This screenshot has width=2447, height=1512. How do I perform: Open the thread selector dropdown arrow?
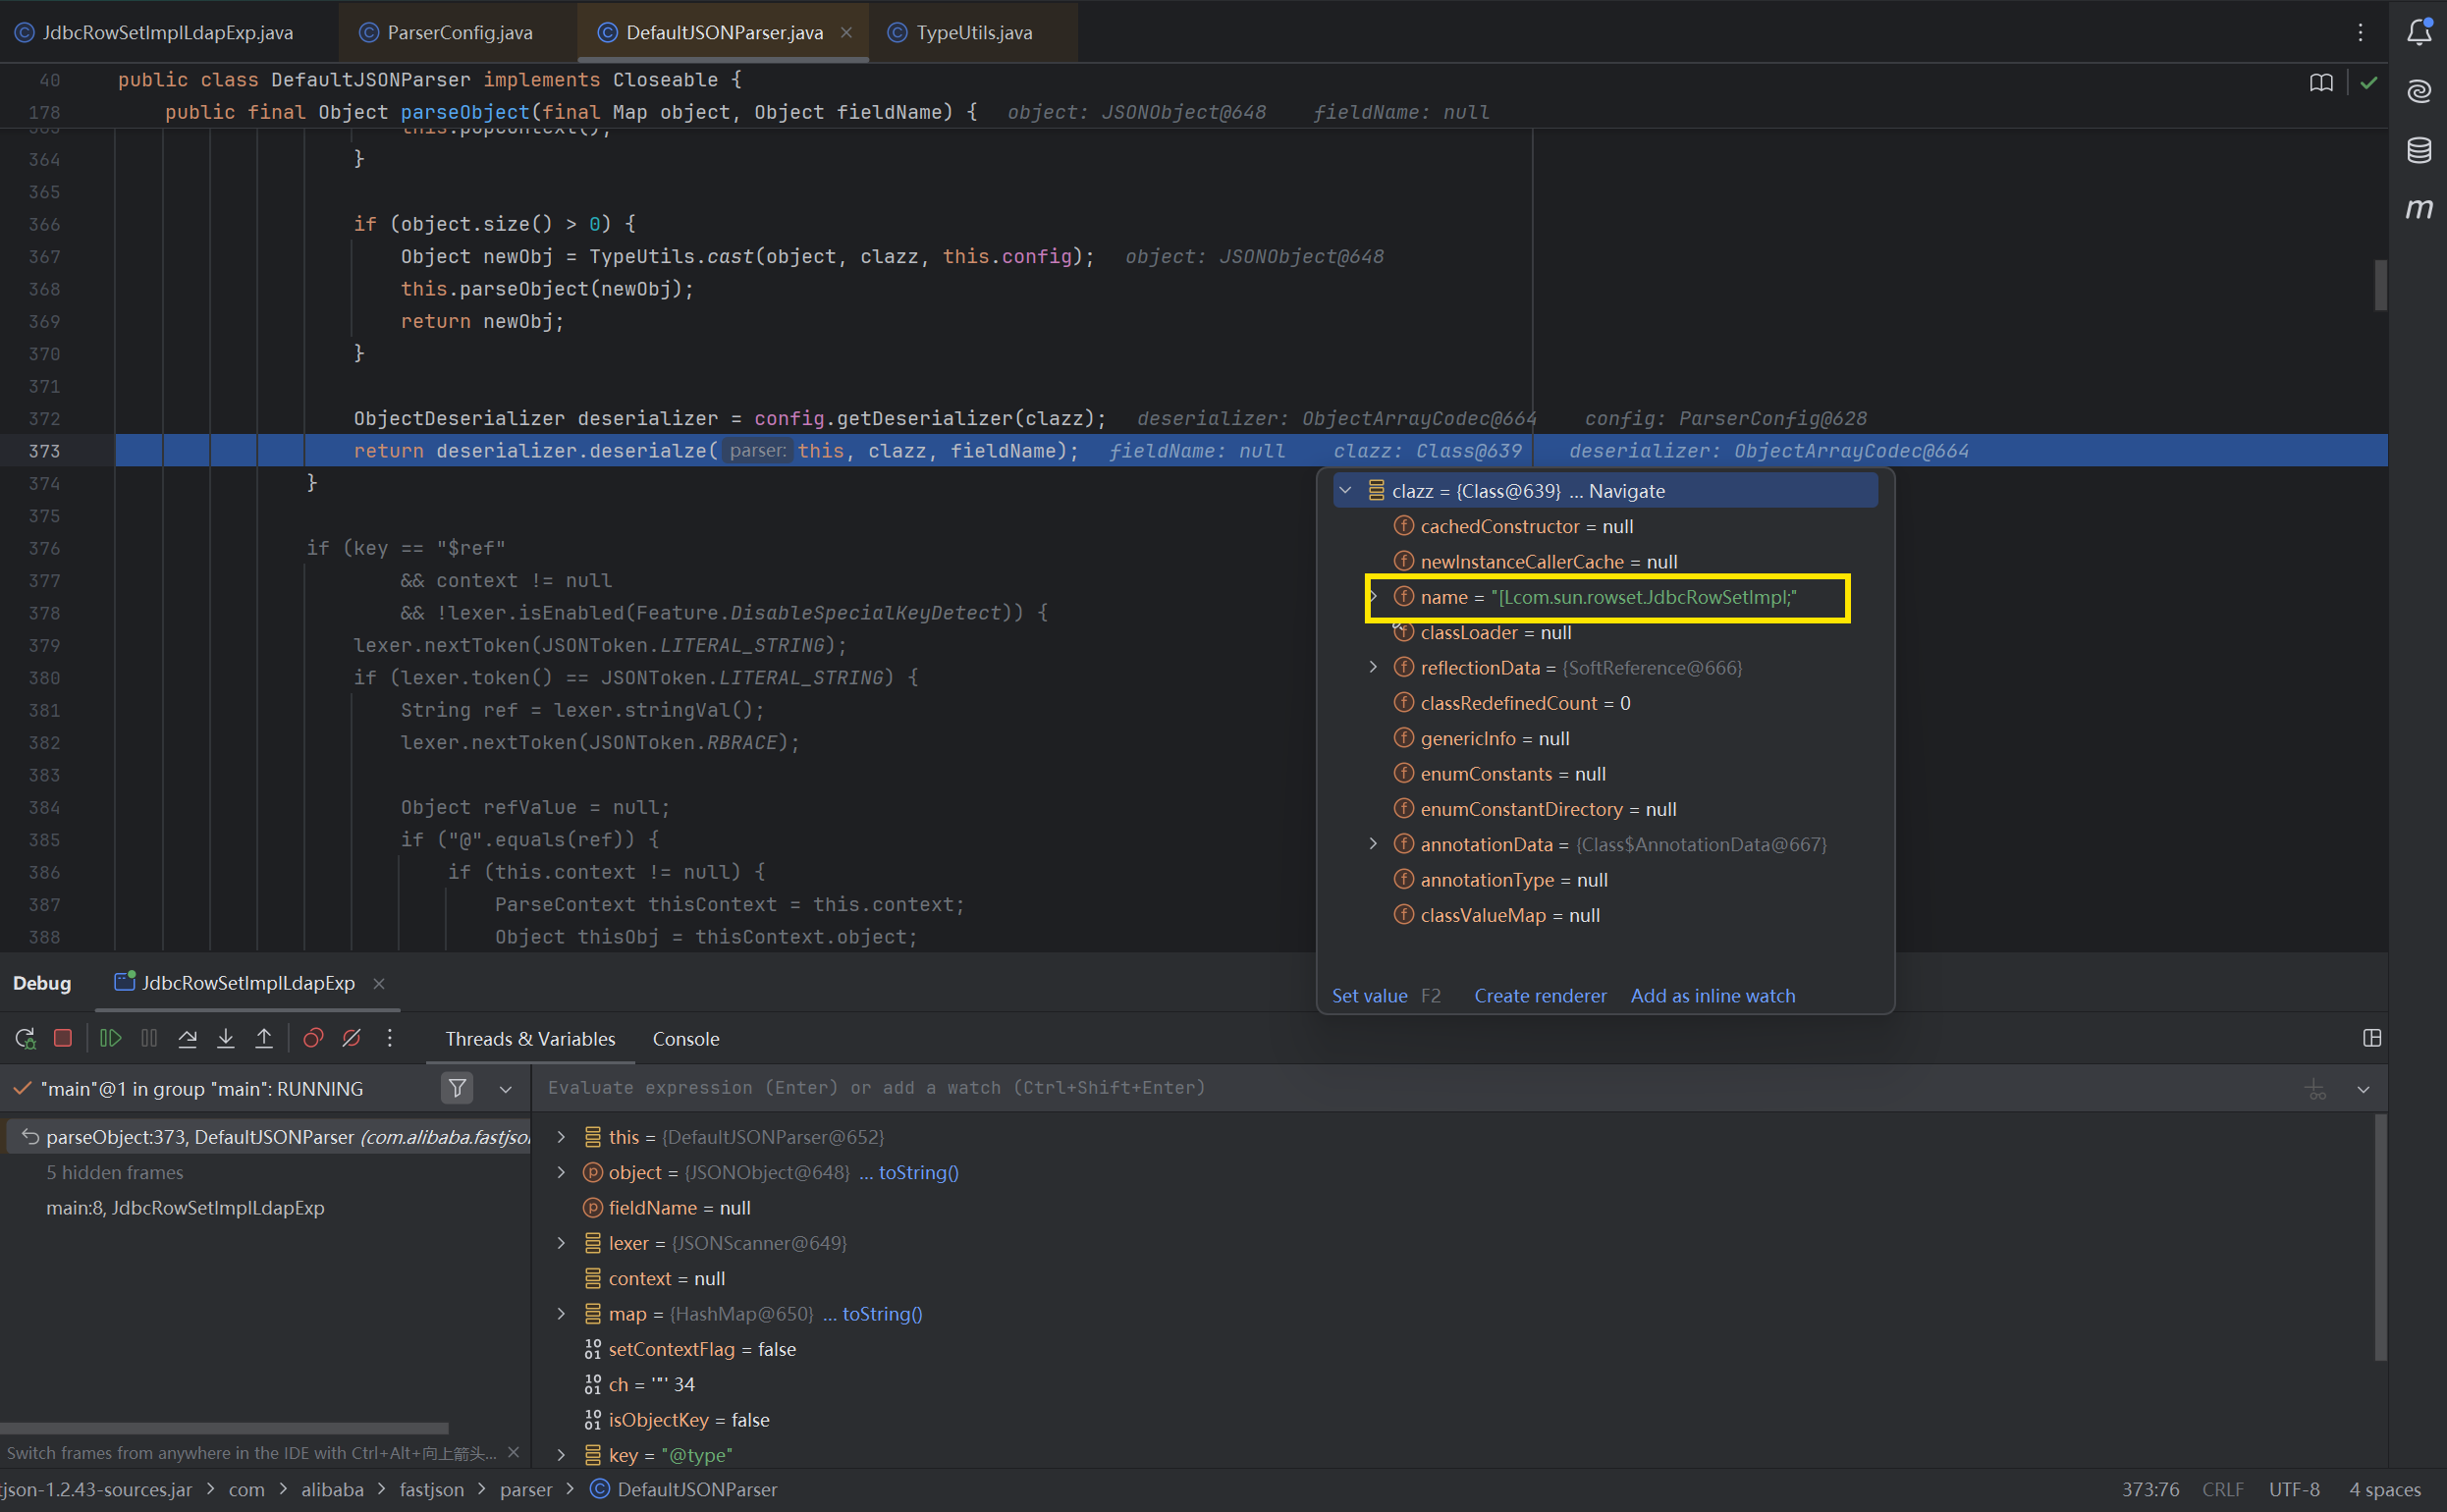click(506, 1089)
